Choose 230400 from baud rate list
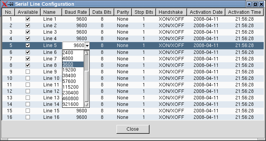The width and height of the screenshot is (266, 141). coord(73,93)
